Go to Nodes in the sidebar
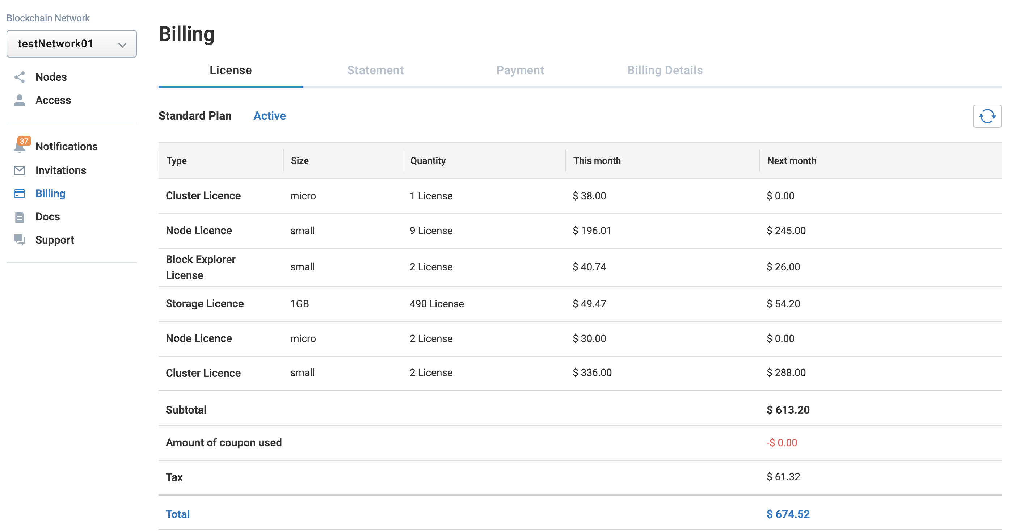The width and height of the screenshot is (1011, 531). [51, 77]
